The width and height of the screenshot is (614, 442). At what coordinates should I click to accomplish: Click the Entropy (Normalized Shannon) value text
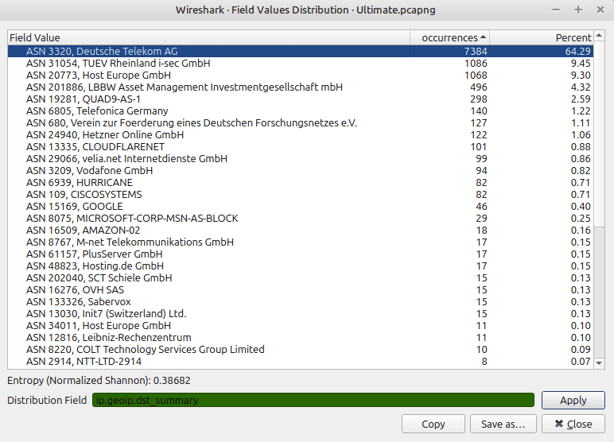coord(99,381)
